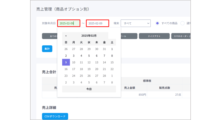Click the スマホオーダー filter button
Screen dimensions: 221x120
pyautogui.click(x=181, y=36)
